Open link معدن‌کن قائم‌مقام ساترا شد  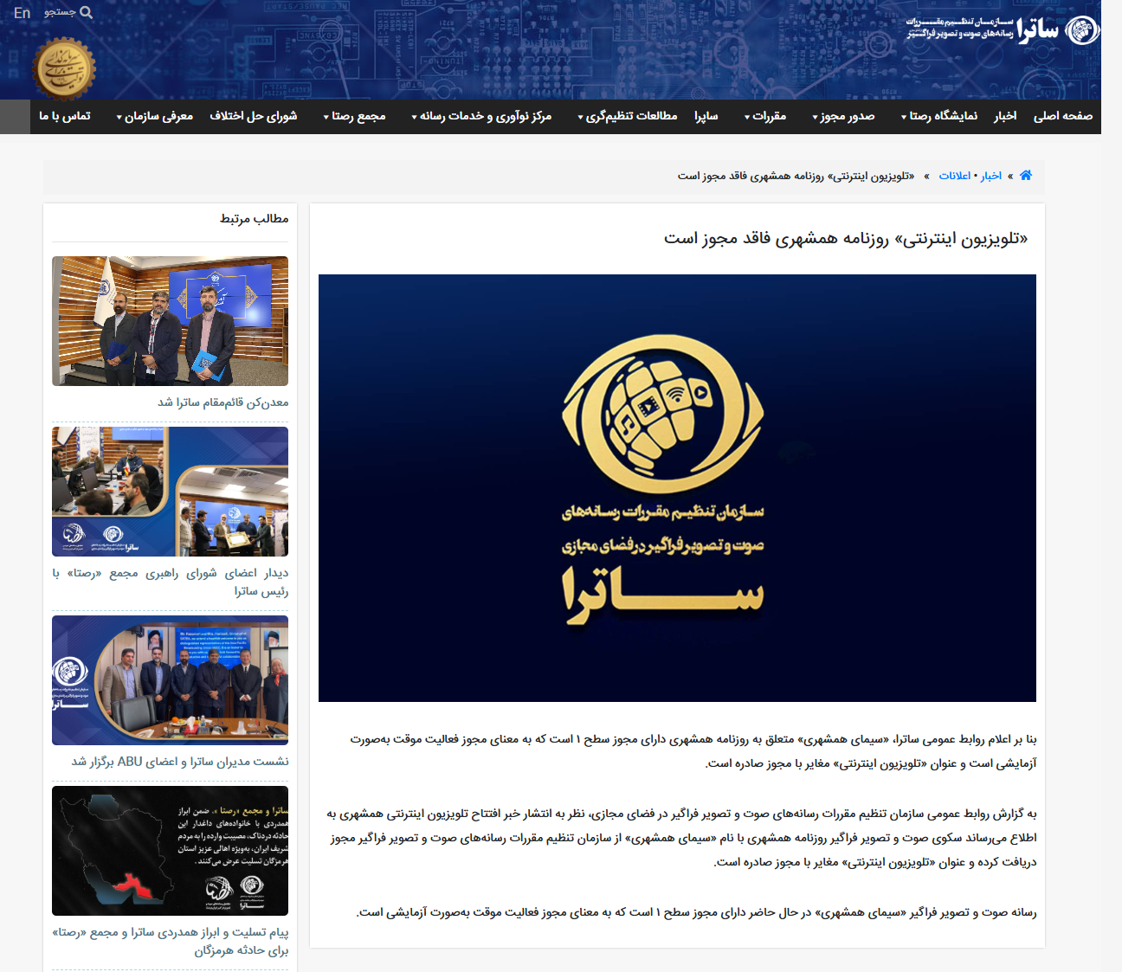pos(223,402)
